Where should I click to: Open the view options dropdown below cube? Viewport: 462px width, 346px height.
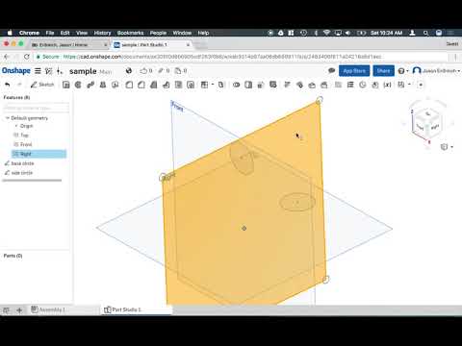coord(447,147)
